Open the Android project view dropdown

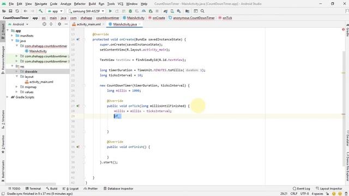point(18,24)
